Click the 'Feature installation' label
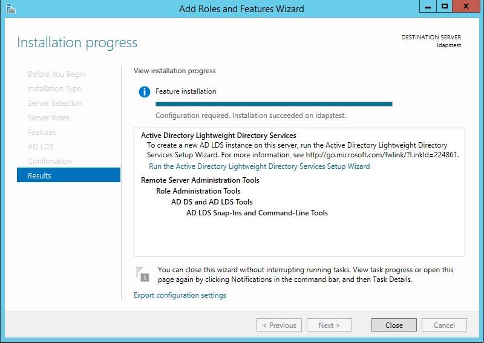This screenshot has height=343, width=484. (x=186, y=91)
